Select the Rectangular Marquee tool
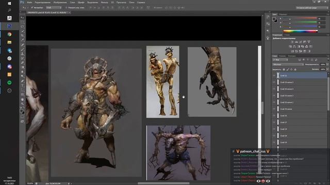 click(x=22, y=22)
